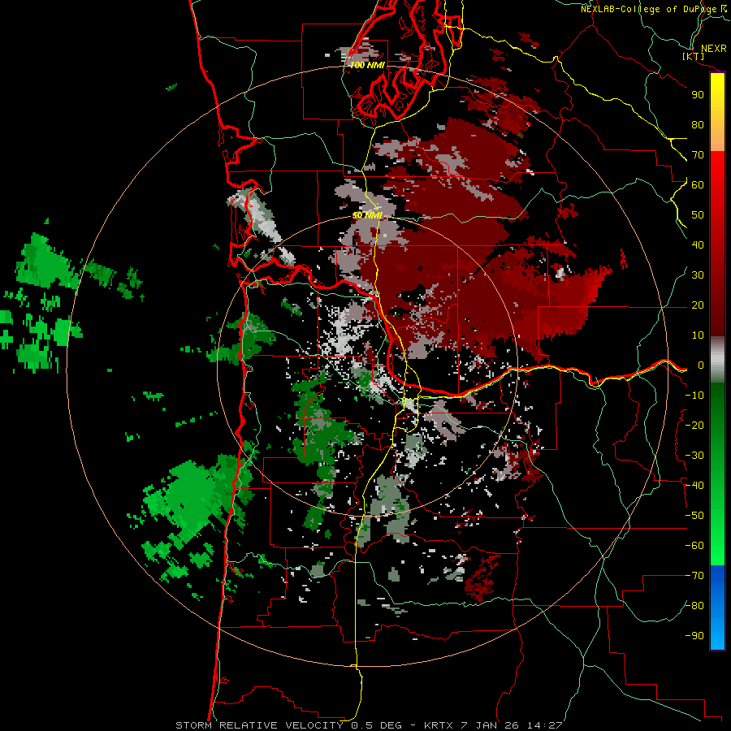This screenshot has width=731, height=731.
Task: Click the gray zero-velocity segment of scale
Action: (x=717, y=360)
